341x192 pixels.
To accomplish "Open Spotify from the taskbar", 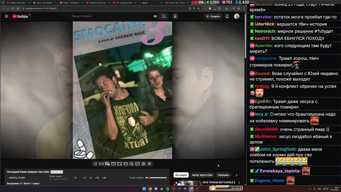I will 168,189.
